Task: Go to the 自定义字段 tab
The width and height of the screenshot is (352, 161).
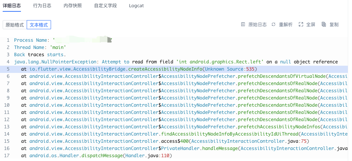Action: click(x=106, y=6)
